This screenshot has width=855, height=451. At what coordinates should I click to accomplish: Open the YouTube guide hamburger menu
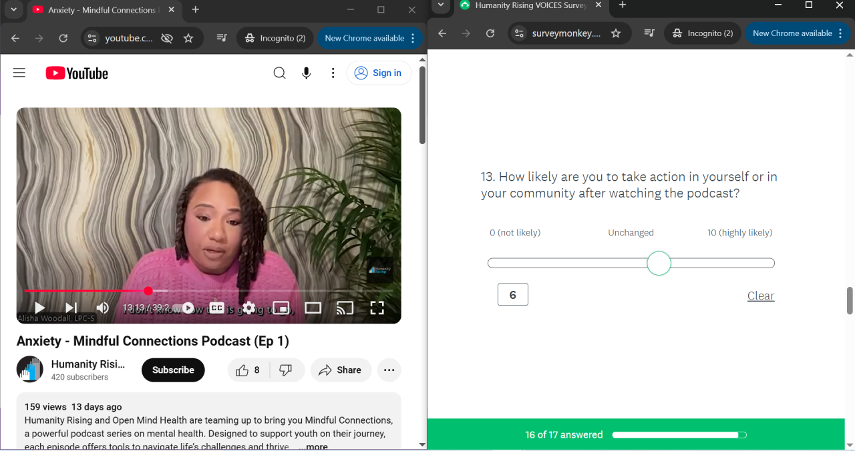tap(19, 73)
